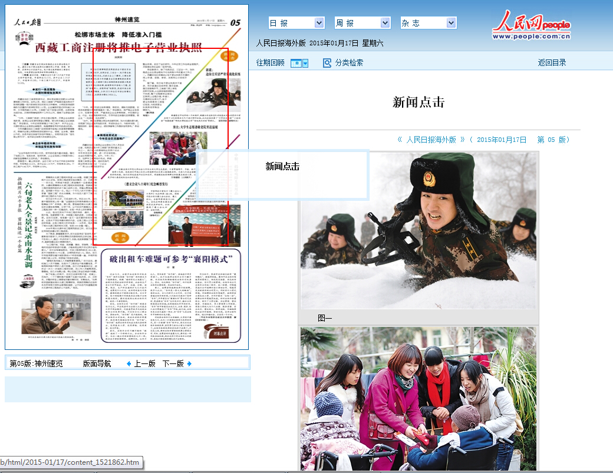Click the 人民日报海外版 breadcrumb link
Viewport: 613px width, 473px height.
pos(431,140)
